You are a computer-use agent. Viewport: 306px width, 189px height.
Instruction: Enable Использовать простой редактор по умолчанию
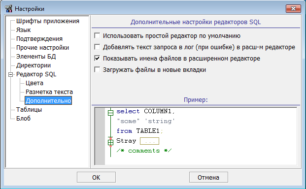pos(97,36)
